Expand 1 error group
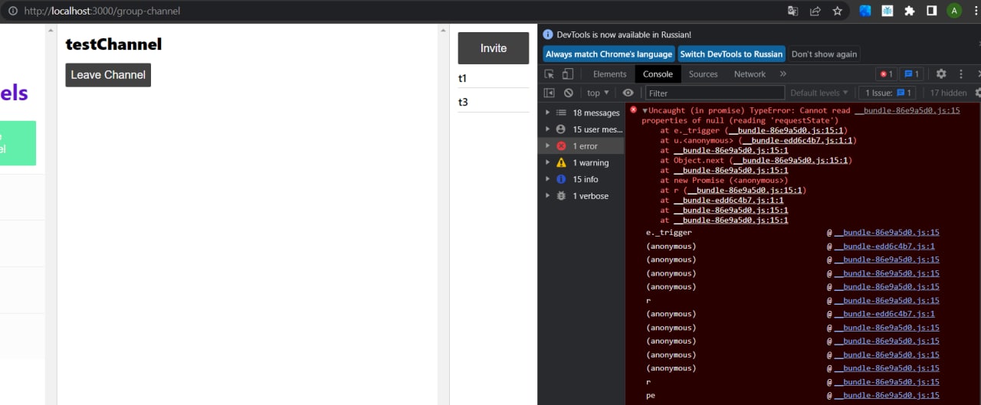Image resolution: width=981 pixels, height=405 pixels. point(547,145)
